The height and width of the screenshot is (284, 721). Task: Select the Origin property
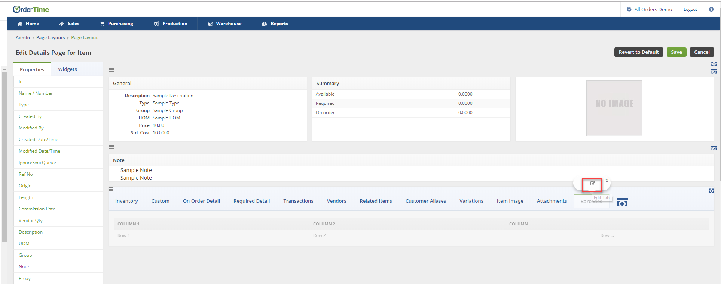pyautogui.click(x=58, y=186)
